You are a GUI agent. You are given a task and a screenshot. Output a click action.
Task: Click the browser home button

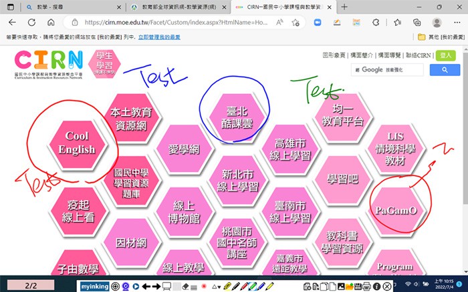click(x=51, y=22)
